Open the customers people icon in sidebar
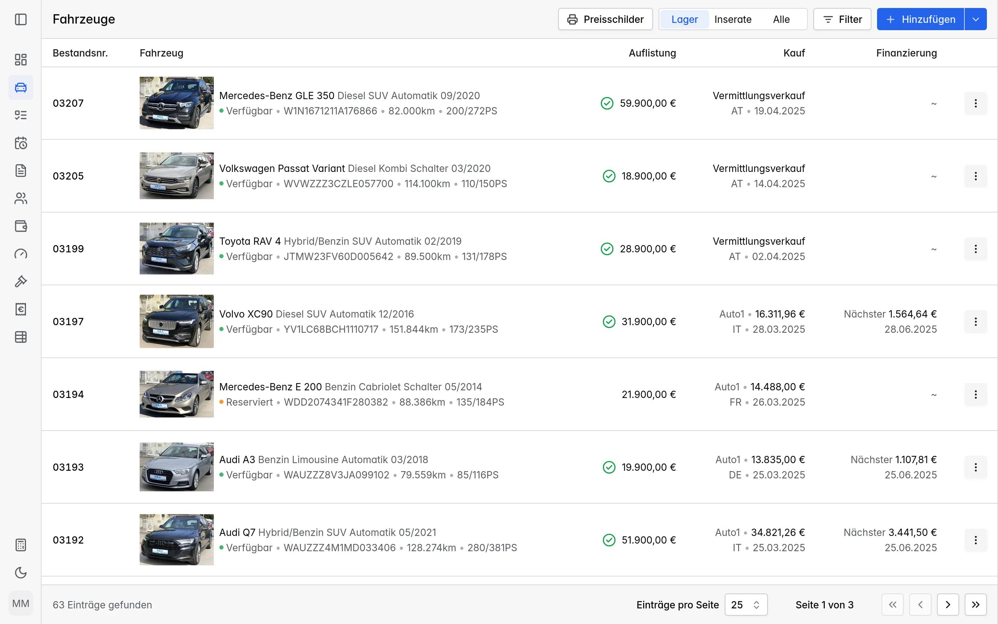Screen dimensions: 998x624 click(21, 199)
